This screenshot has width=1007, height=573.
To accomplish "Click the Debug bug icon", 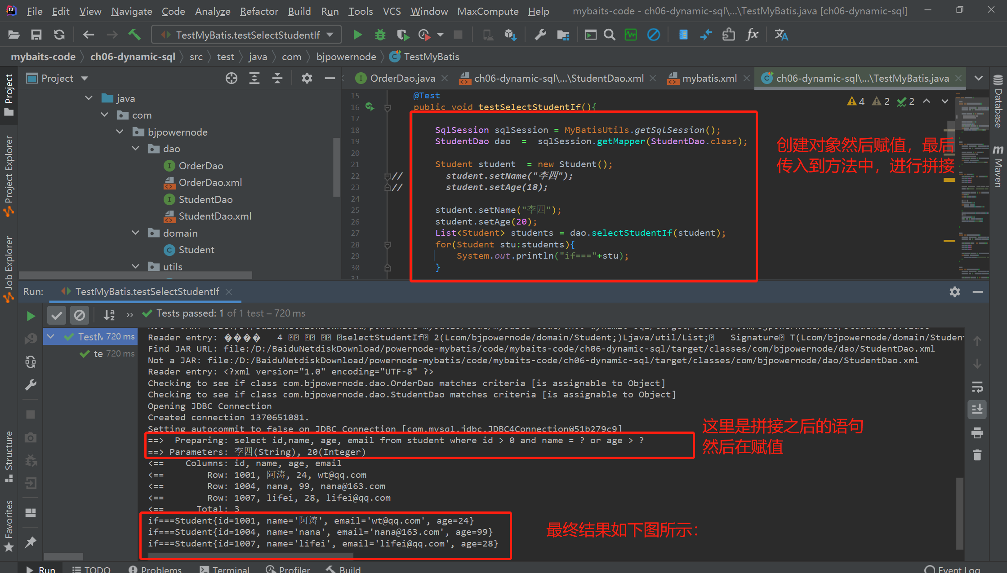I will pyautogui.click(x=380, y=35).
